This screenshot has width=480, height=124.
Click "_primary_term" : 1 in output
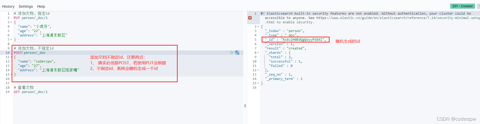(x=284, y=79)
